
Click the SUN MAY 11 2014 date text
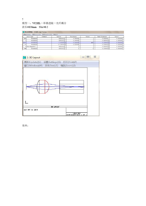coord(31,110)
